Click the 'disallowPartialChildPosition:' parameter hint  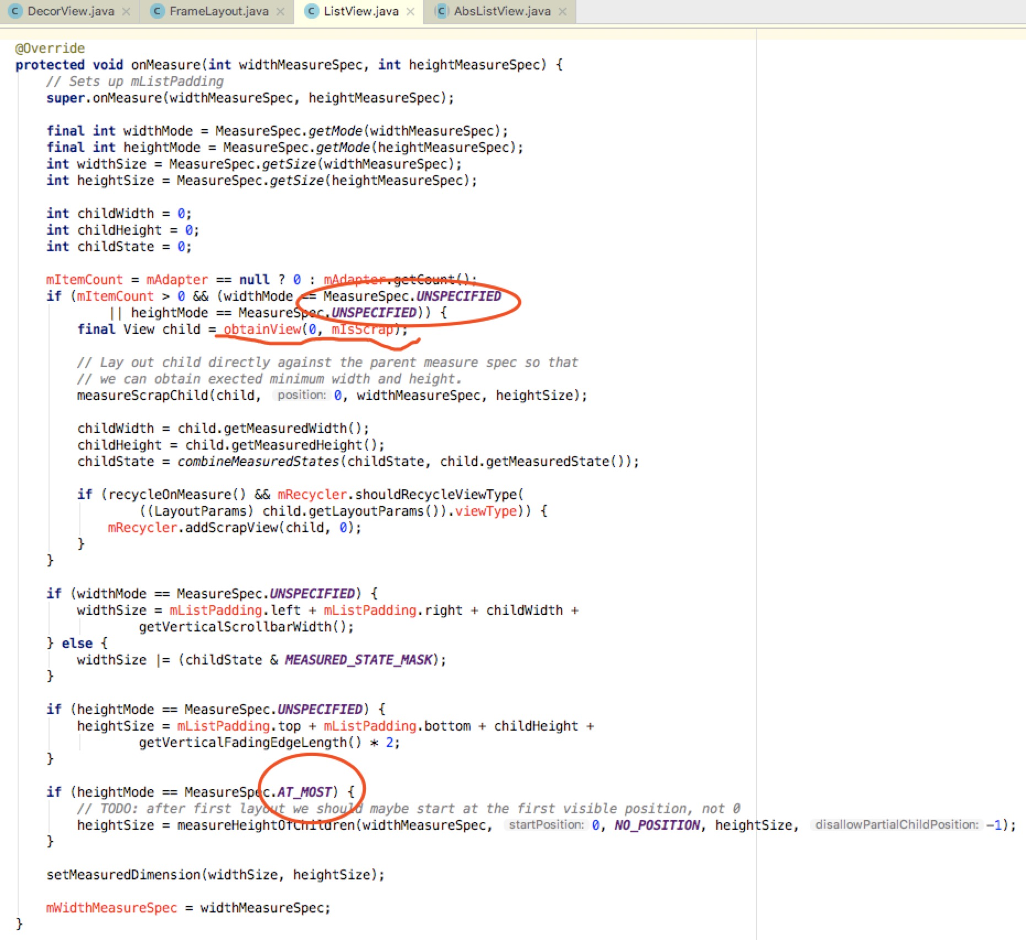coord(897,825)
